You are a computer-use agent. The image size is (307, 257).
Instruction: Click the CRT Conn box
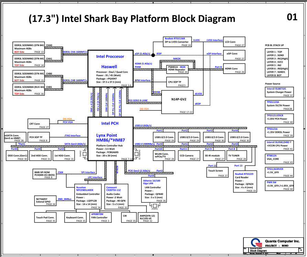point(39,124)
